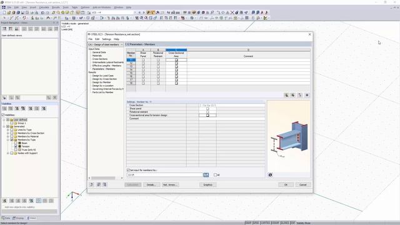Screen dimensions: 400x225
Task: Switch to Display tab in navigator
Action: [x=18, y=218]
